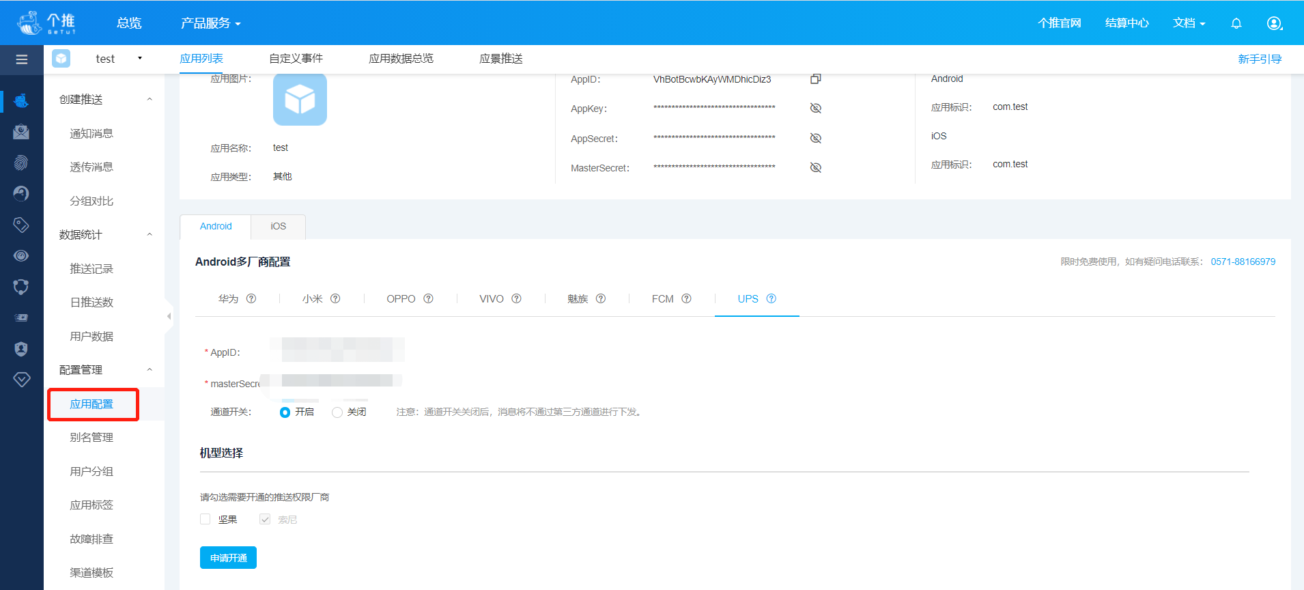Viewport: 1304px width, 590px height.
Task: Show help for 魅族 vendor
Action: point(601,298)
